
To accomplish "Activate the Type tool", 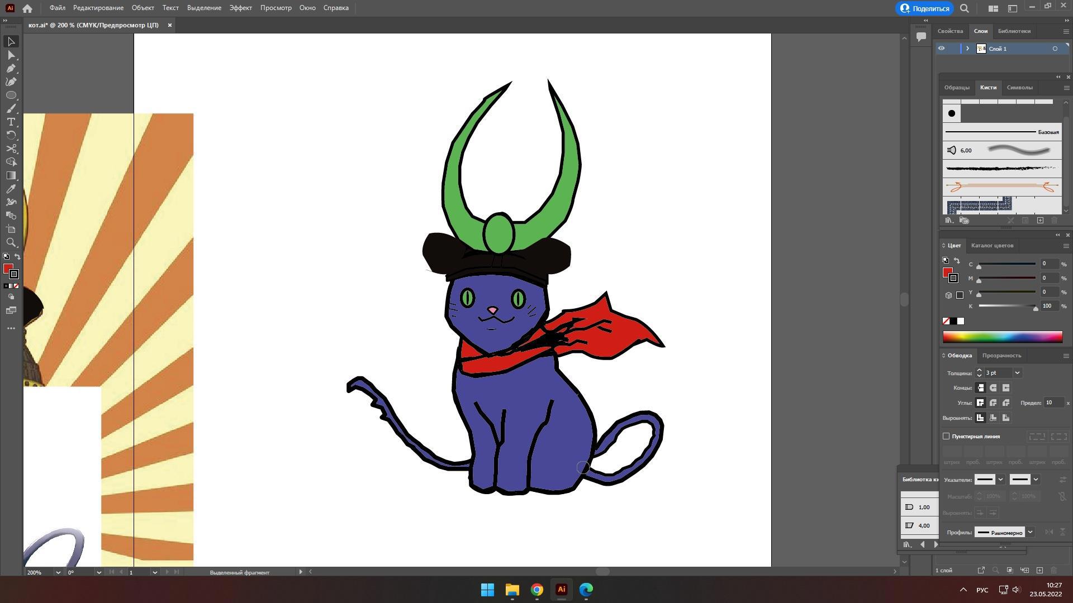I will click(x=11, y=122).
